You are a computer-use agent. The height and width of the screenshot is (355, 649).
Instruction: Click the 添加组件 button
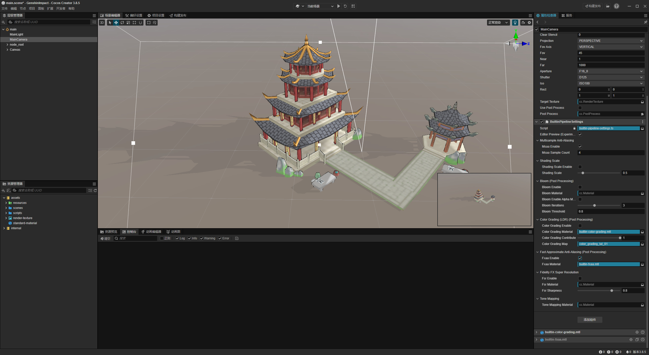[x=590, y=320]
